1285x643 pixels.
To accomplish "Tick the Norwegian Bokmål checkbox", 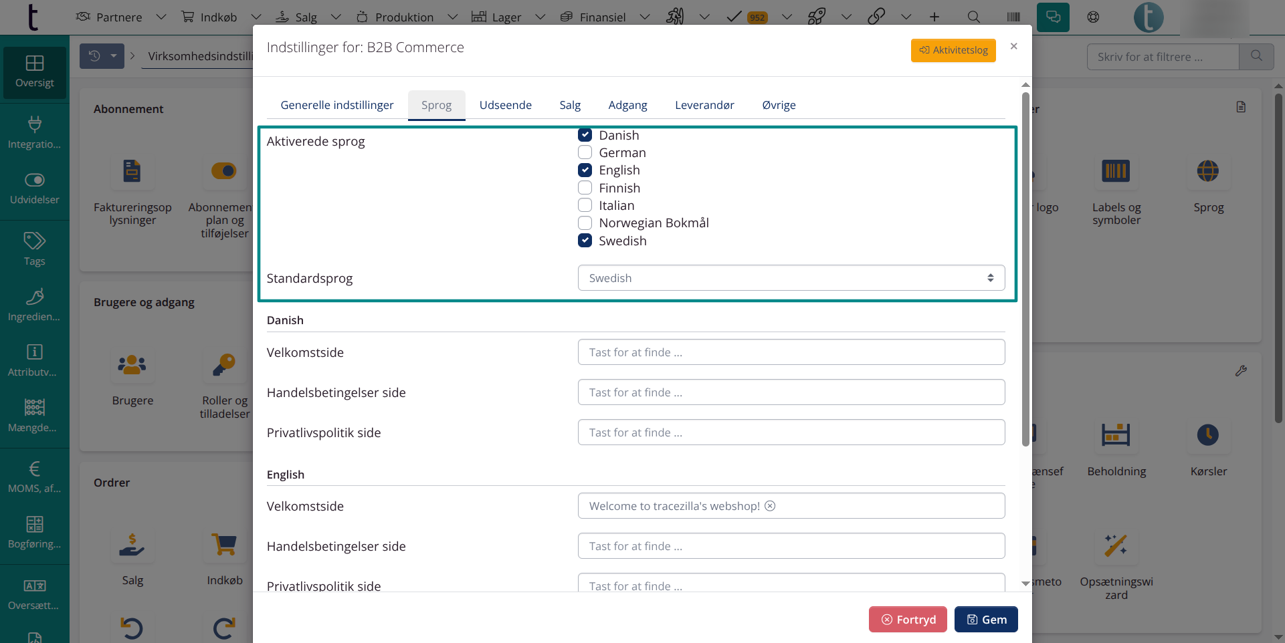I will (x=585, y=223).
